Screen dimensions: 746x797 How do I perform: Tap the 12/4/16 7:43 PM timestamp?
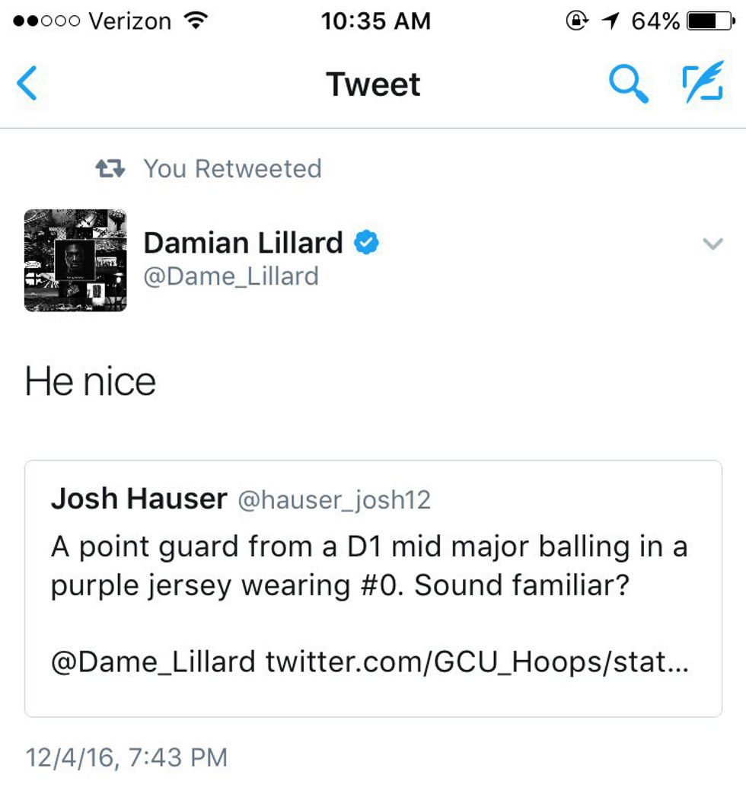coord(126,757)
